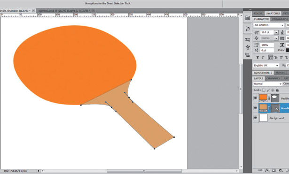Image resolution: width=289 pixels, height=174 pixels.
Task: Click the Paddle layer vector mask thumbnail
Action: [x=275, y=98]
